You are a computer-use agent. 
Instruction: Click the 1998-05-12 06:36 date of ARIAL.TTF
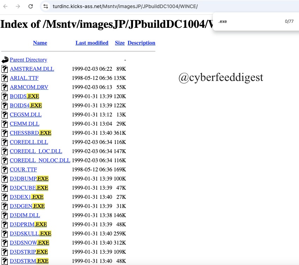[92, 78]
